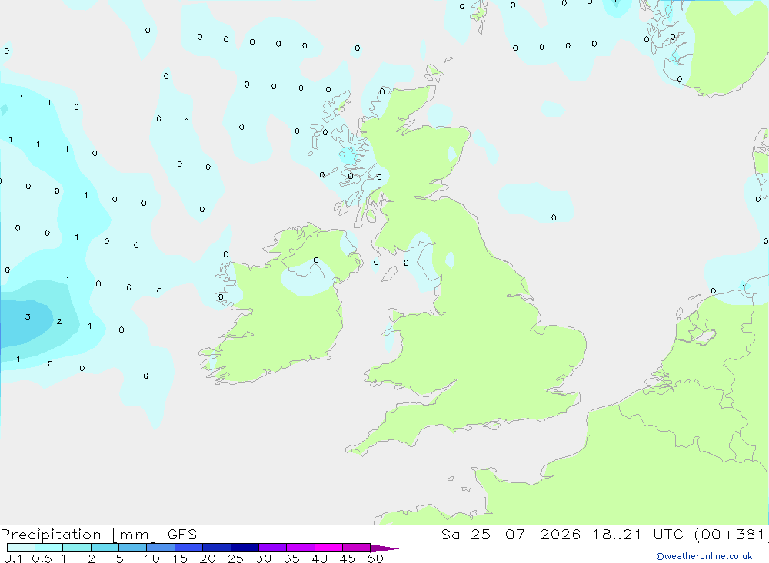Click the precipitation value 3 on the map
The image size is (769, 563).
click(x=28, y=317)
